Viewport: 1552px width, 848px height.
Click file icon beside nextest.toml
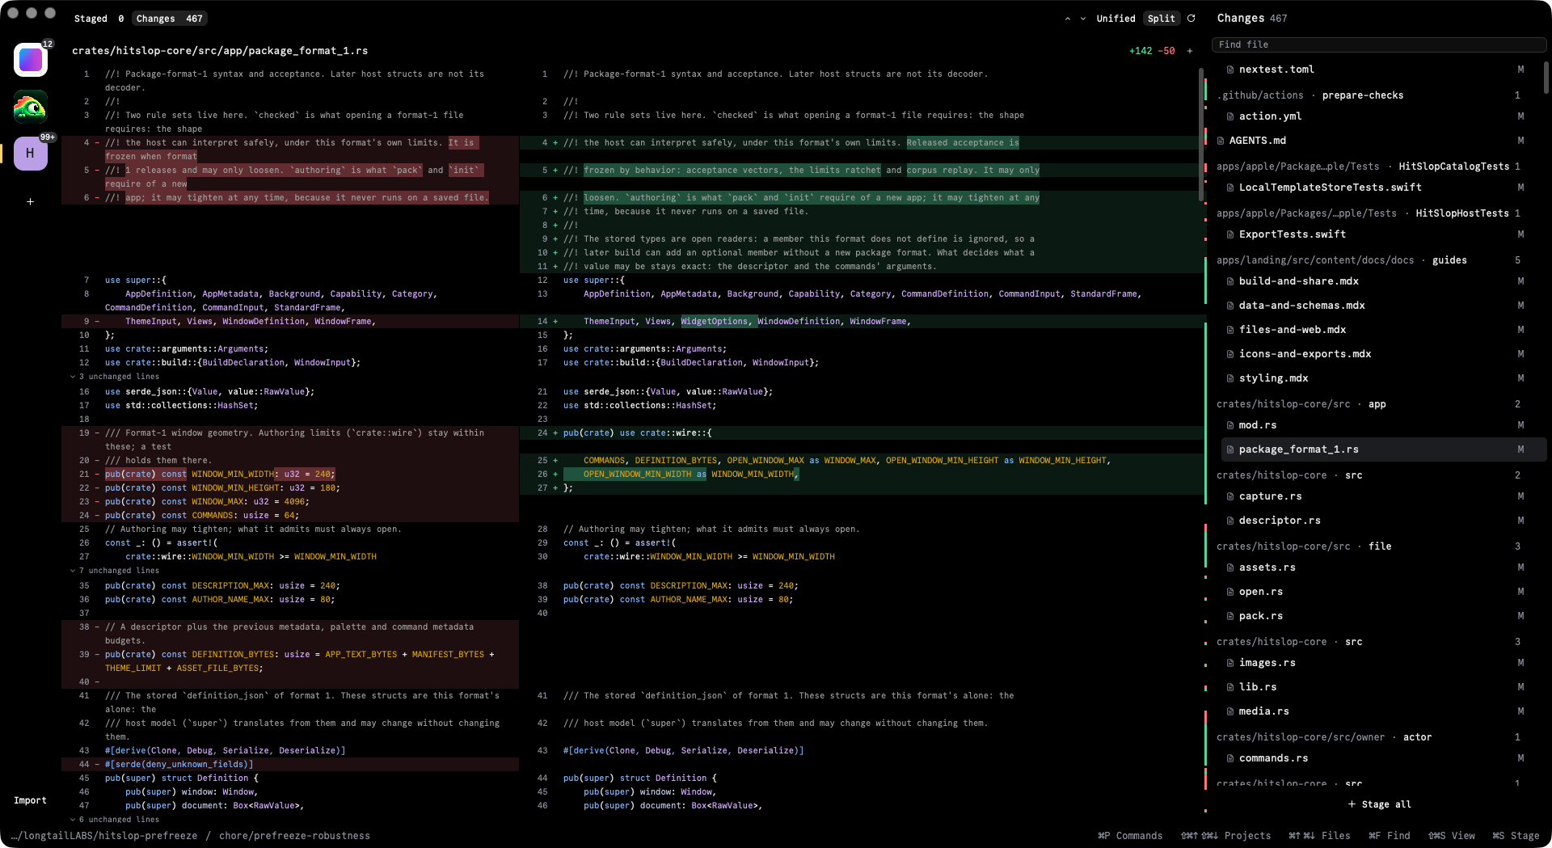pyautogui.click(x=1230, y=70)
